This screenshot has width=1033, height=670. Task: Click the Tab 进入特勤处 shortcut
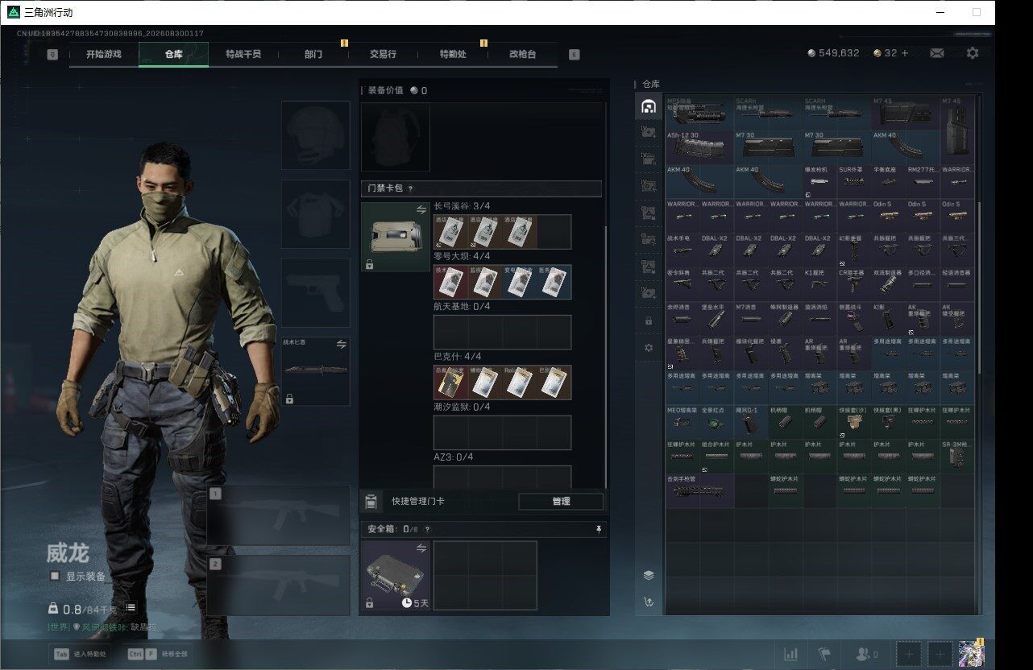point(79,654)
